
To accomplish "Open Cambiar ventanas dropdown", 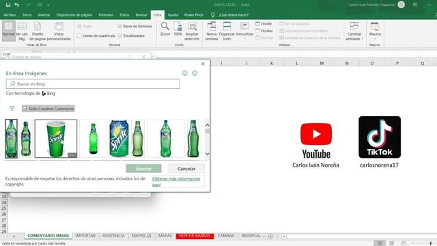I will [354, 31].
